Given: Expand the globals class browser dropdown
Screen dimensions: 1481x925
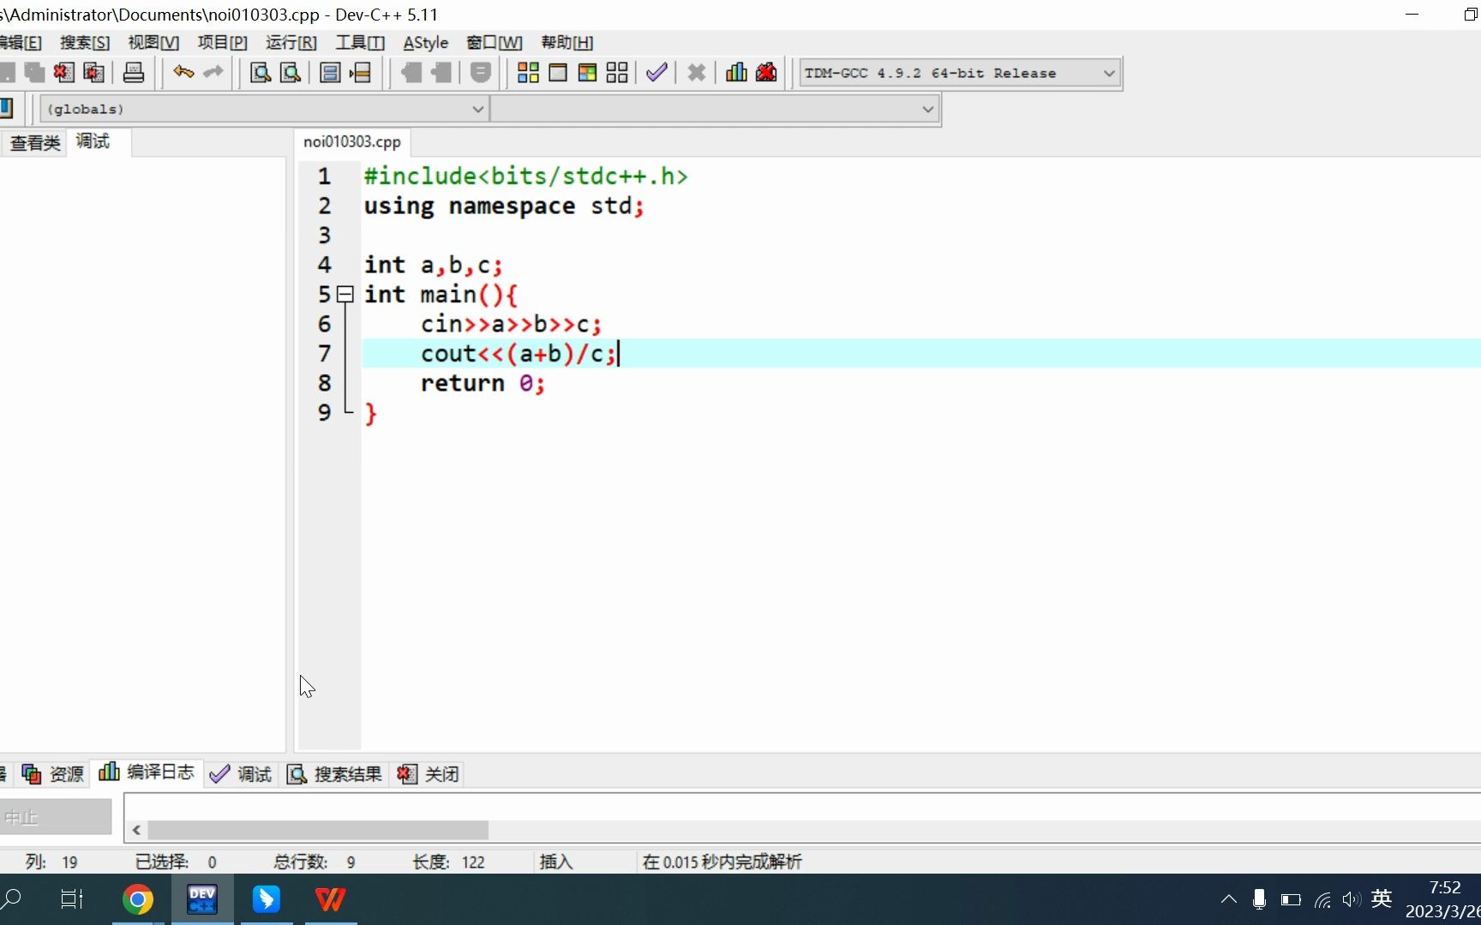Looking at the screenshot, I should coord(477,109).
